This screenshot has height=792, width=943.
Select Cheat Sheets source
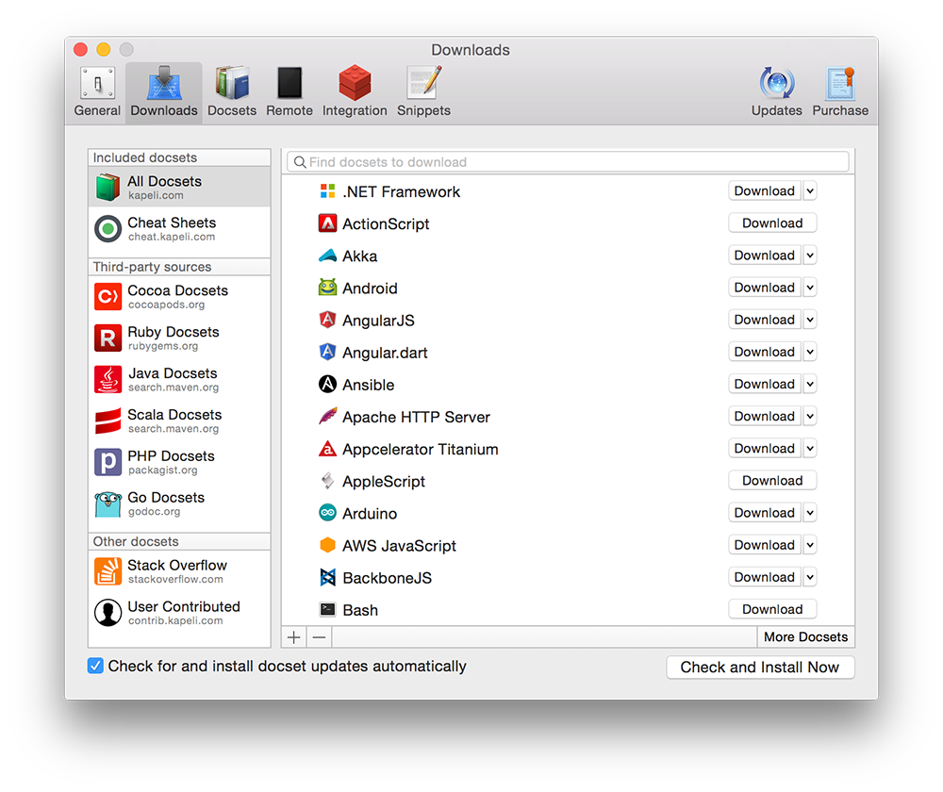(x=179, y=228)
